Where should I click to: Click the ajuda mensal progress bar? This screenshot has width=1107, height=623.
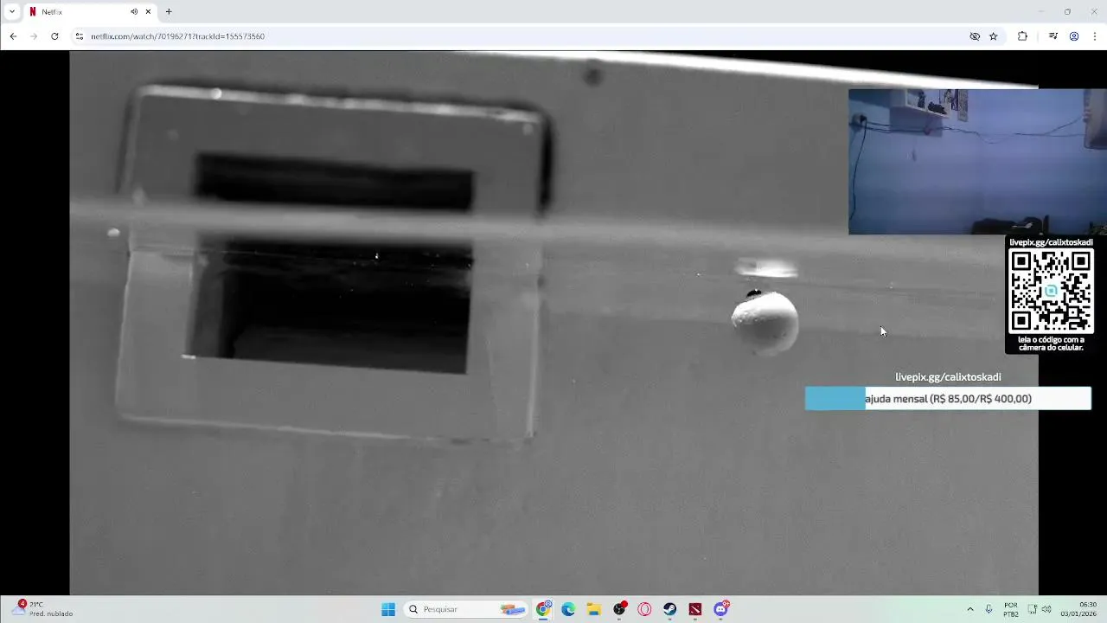[x=948, y=399]
